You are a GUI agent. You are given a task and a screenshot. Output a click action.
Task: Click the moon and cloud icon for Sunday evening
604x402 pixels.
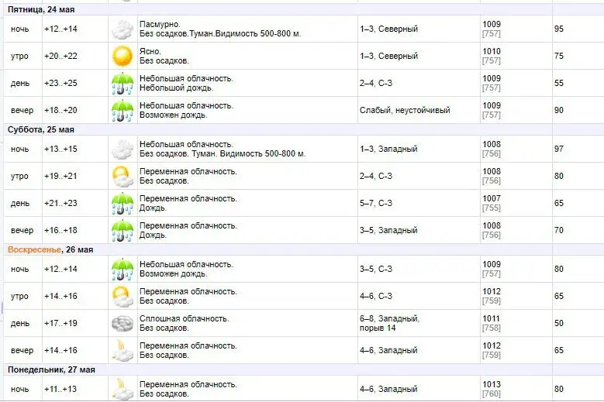point(123,350)
